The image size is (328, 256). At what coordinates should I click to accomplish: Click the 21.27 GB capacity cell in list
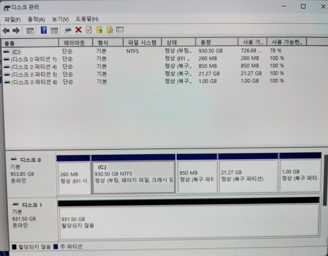[209, 73]
